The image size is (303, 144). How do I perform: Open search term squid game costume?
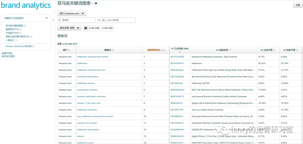[x=87, y=90]
